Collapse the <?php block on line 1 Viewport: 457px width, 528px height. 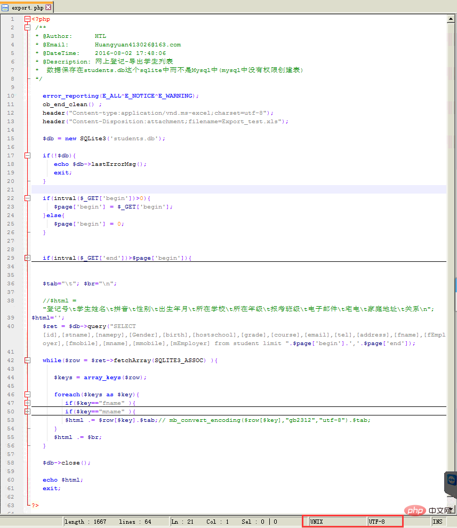click(28, 19)
